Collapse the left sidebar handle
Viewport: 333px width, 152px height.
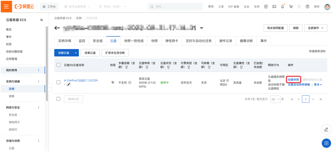(x=50, y=87)
